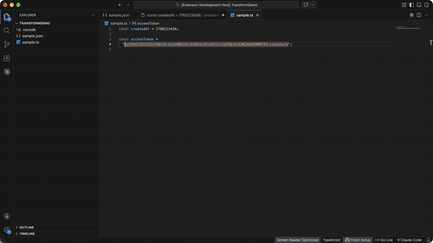Select the sample.ts editor tab
Viewport: 433px width, 243px height.
pos(244,15)
